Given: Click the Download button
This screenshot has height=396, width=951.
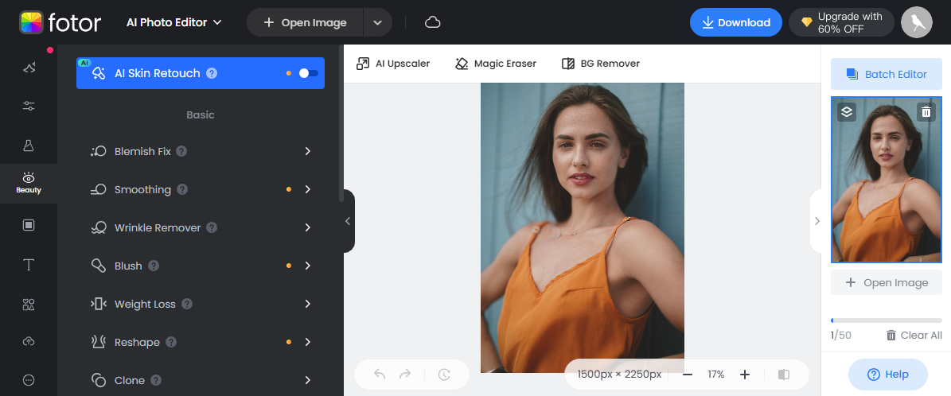Looking at the screenshot, I should coord(735,22).
